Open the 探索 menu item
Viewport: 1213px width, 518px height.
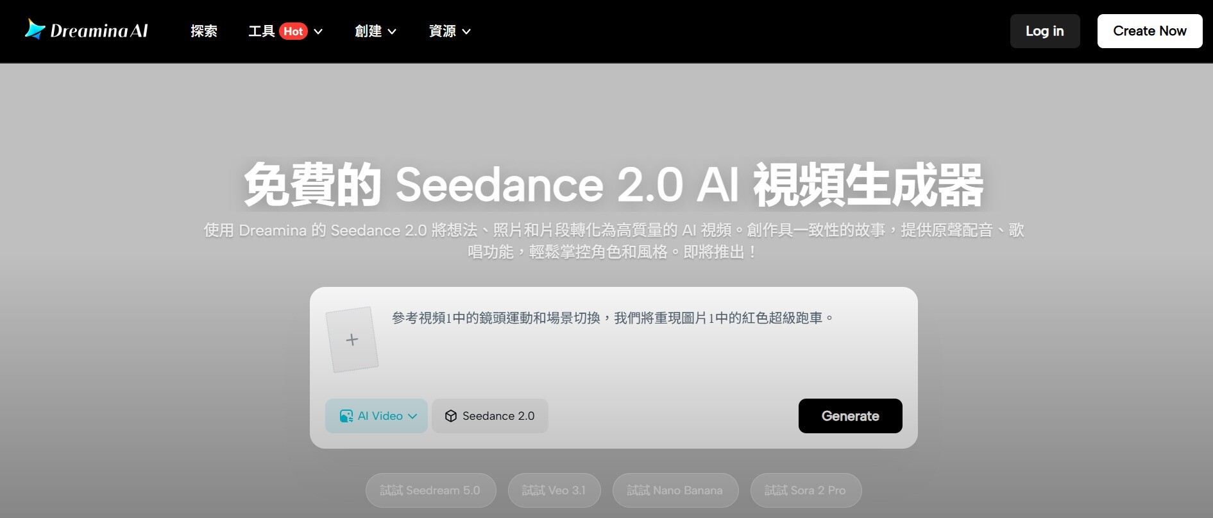click(x=204, y=31)
